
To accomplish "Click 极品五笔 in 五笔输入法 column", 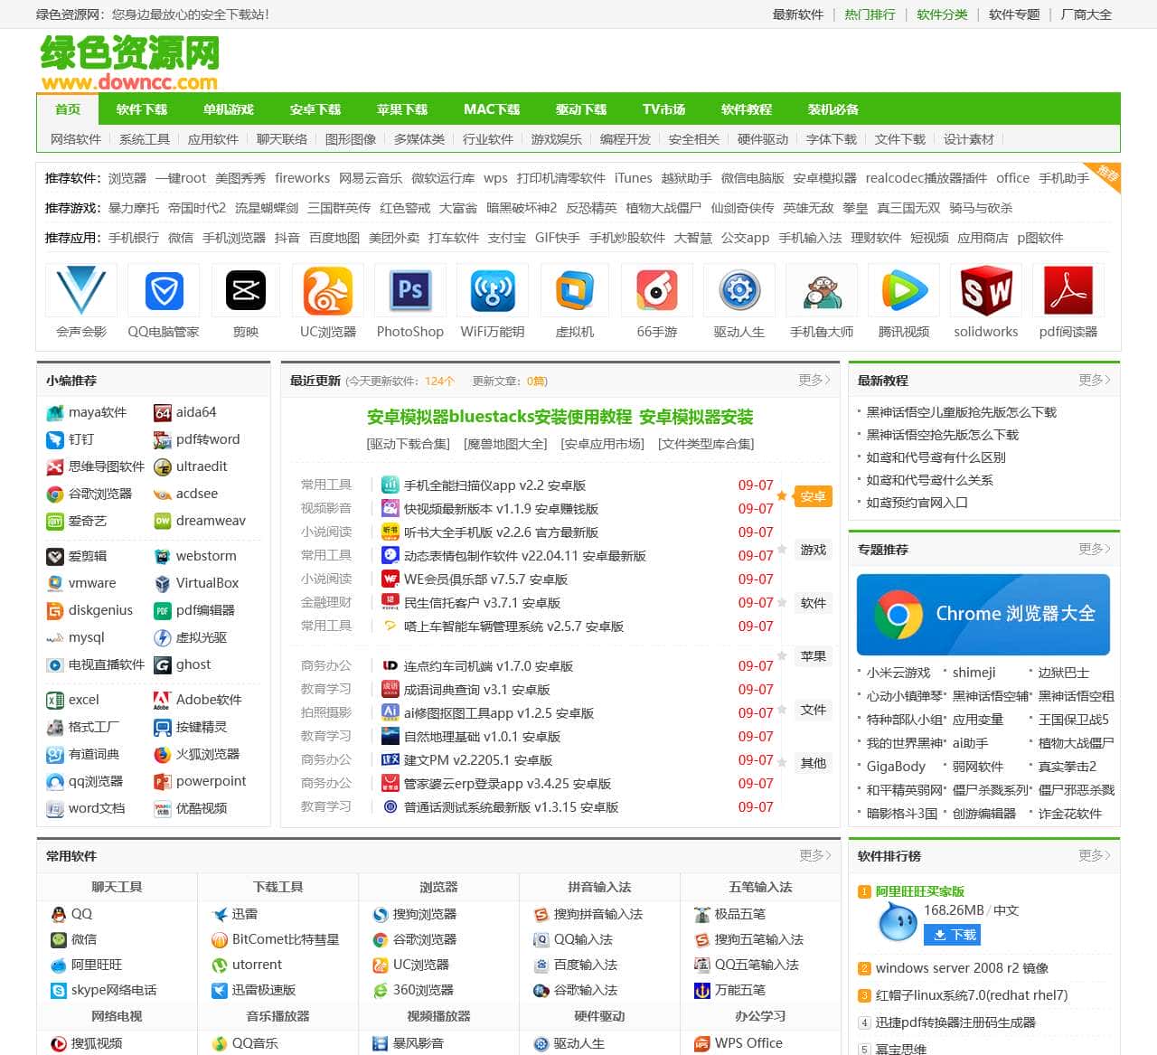I will click(739, 914).
